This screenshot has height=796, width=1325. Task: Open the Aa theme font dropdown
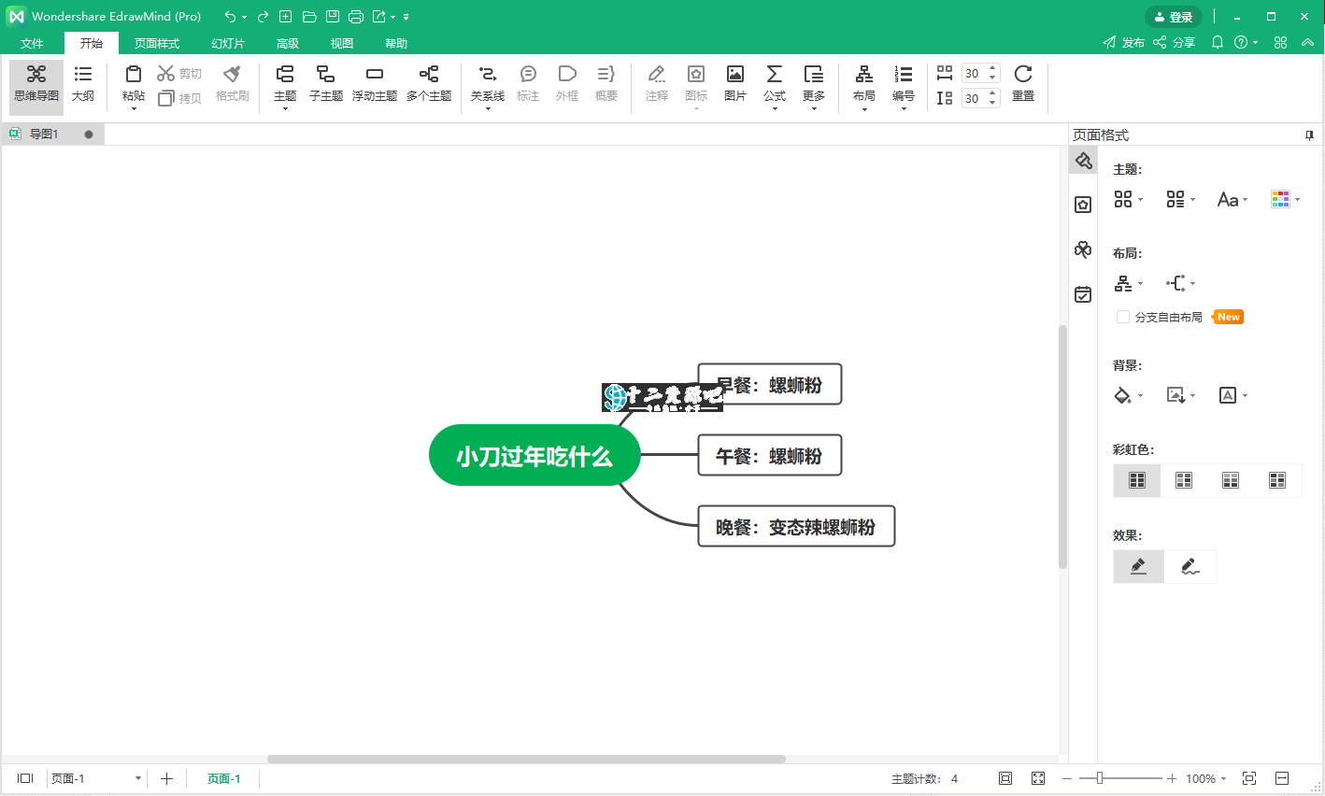pyautogui.click(x=1232, y=199)
